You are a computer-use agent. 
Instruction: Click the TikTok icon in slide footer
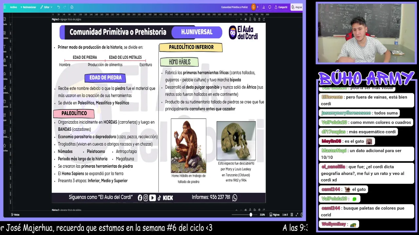coord(159,197)
